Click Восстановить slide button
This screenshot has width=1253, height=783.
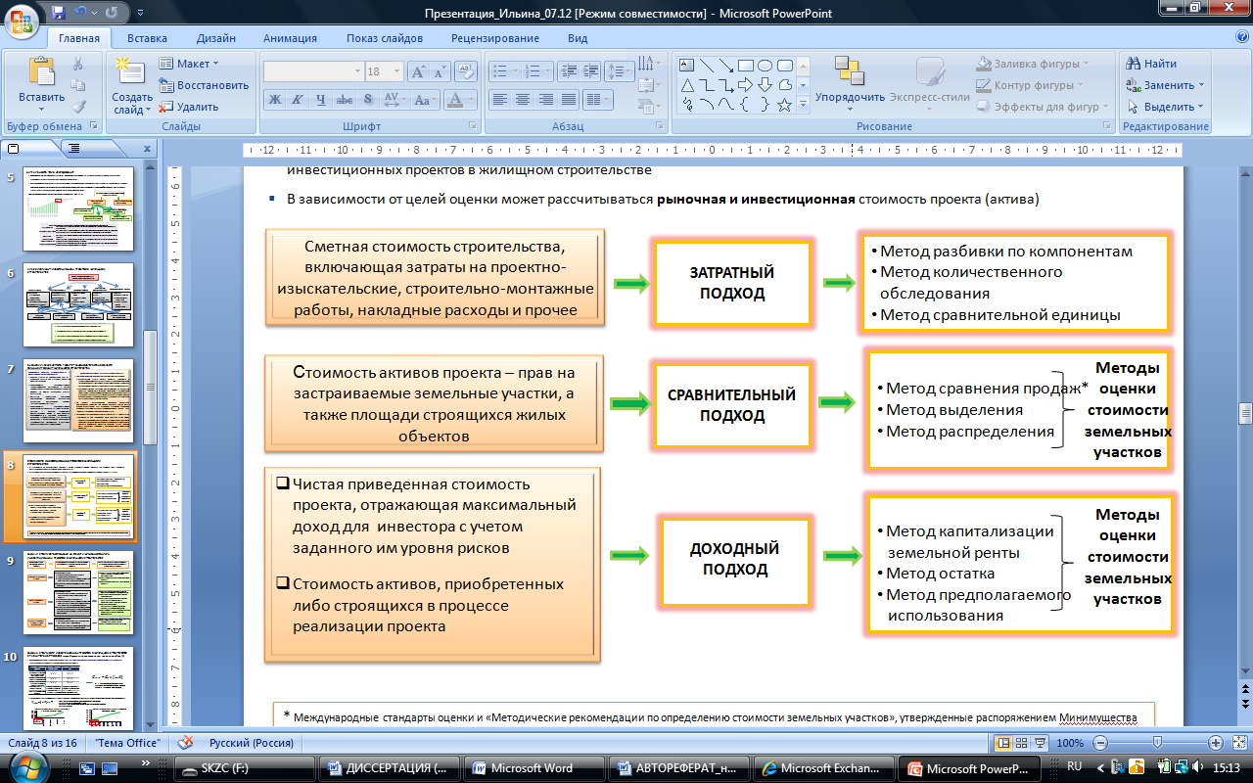(x=204, y=85)
